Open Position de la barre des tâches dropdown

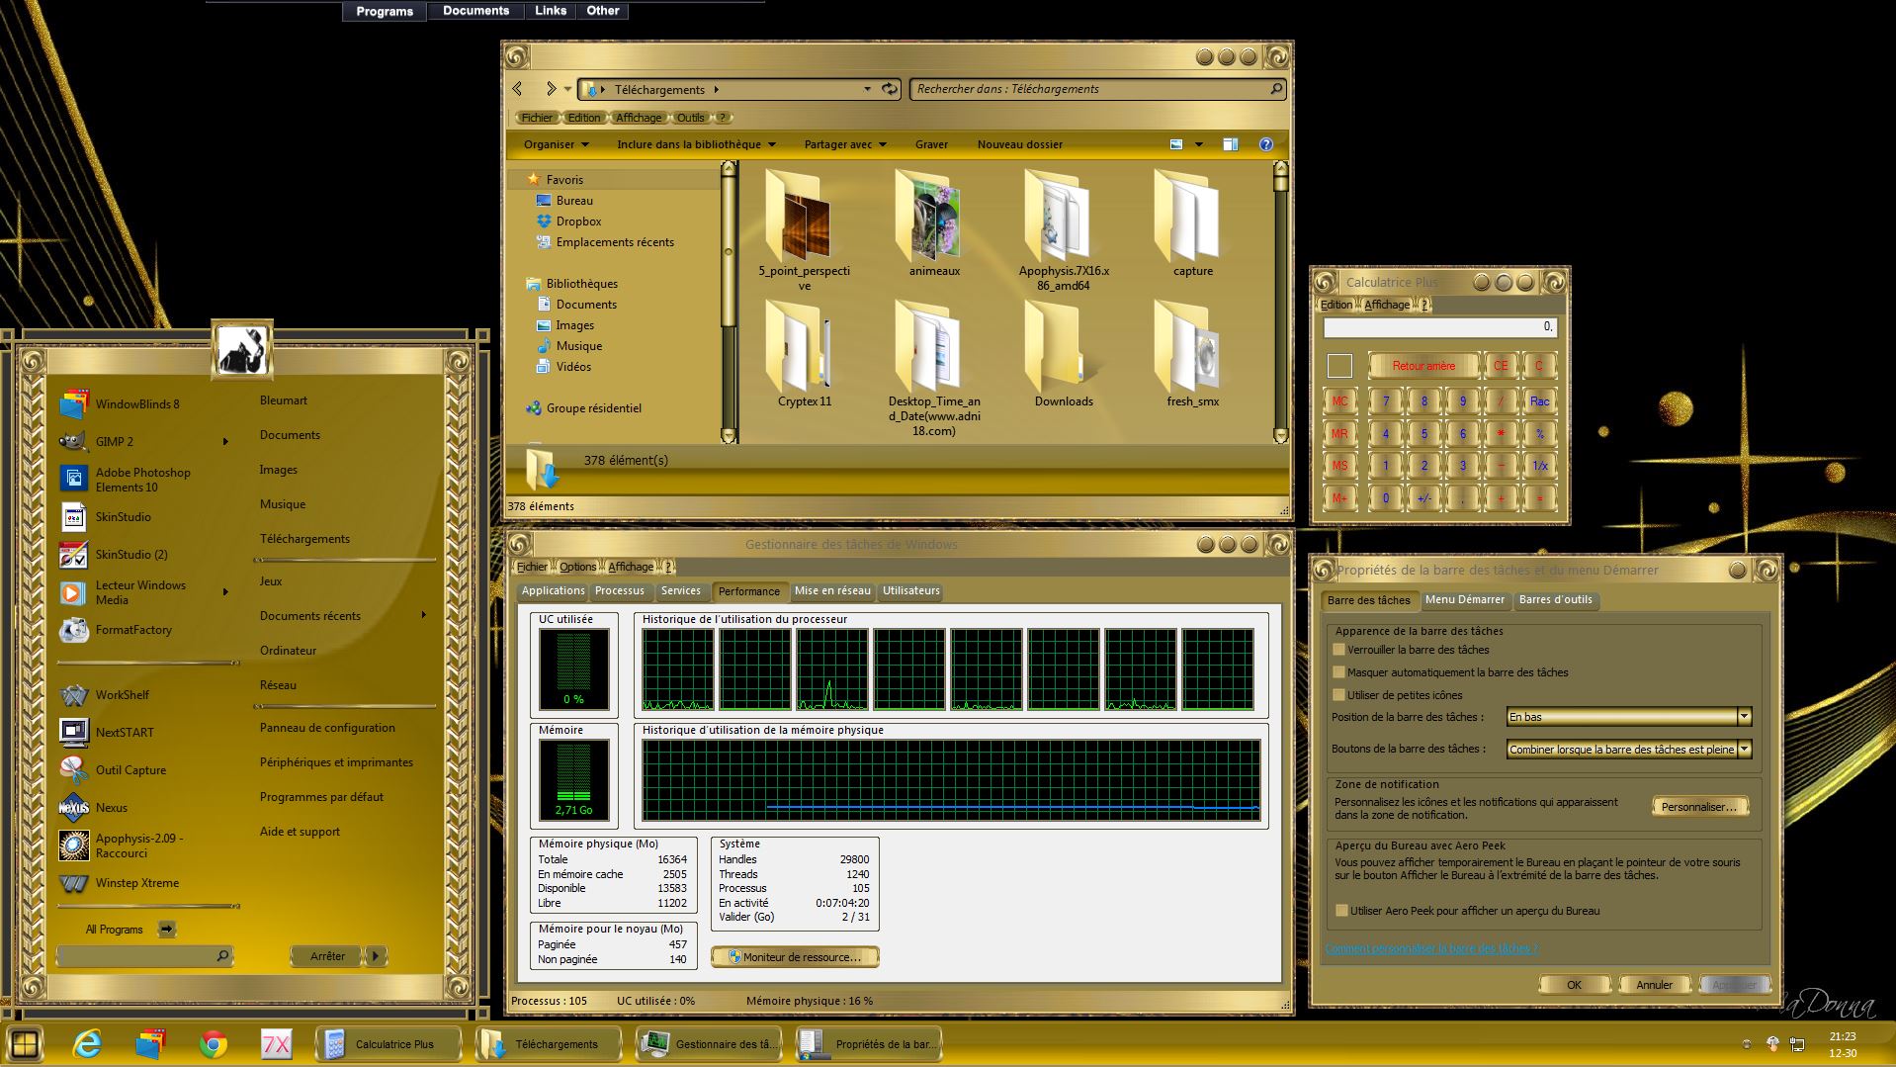(x=1744, y=717)
